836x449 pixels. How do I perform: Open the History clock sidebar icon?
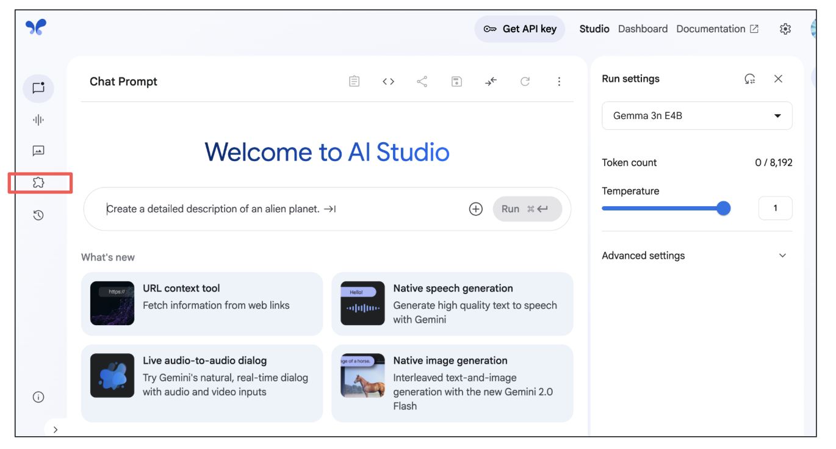pos(38,215)
